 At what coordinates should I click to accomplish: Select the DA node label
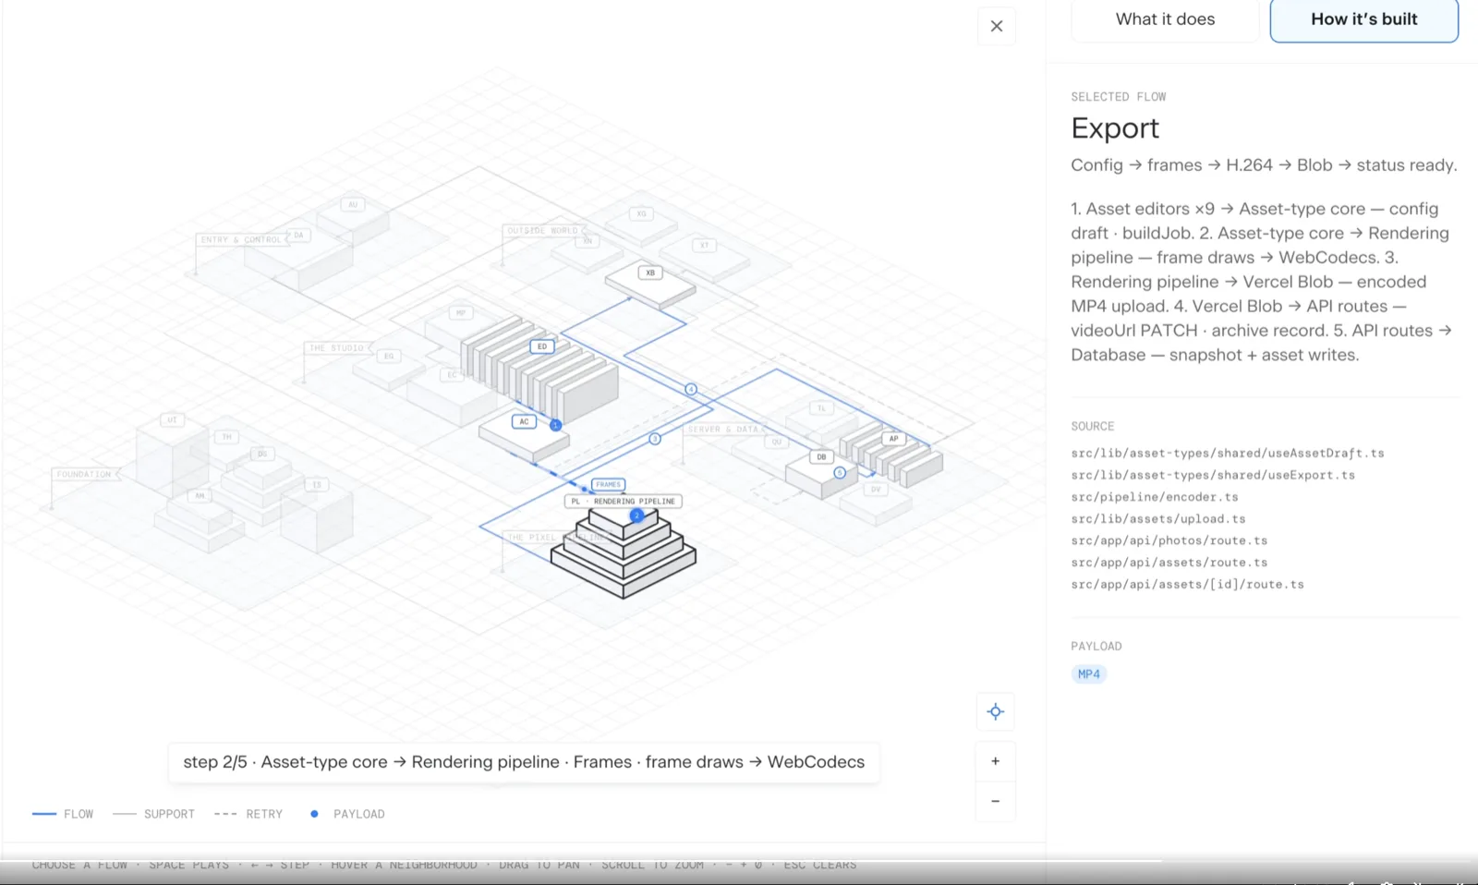(298, 236)
